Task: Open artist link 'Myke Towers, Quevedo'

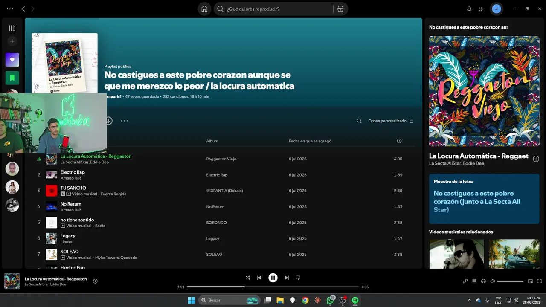Action: coord(116,258)
